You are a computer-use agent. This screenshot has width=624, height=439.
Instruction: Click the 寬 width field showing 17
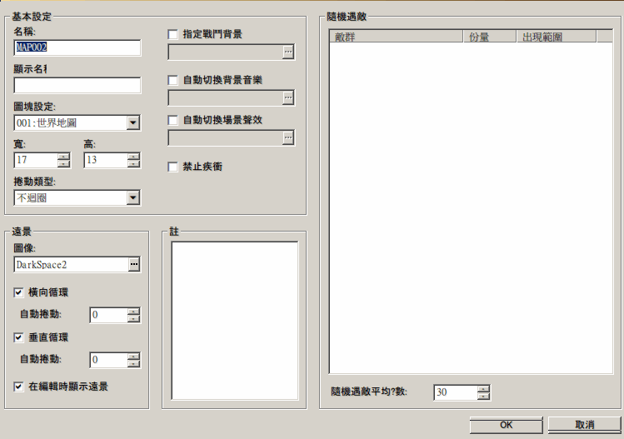coord(36,160)
